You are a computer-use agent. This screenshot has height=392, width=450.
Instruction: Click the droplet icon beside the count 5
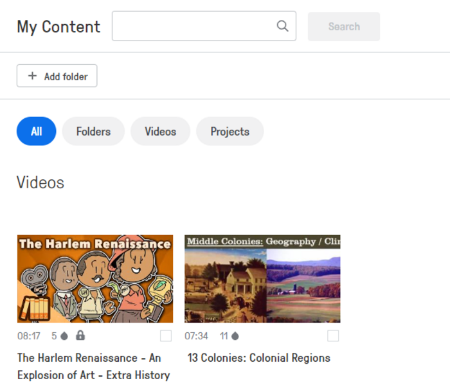(x=64, y=335)
